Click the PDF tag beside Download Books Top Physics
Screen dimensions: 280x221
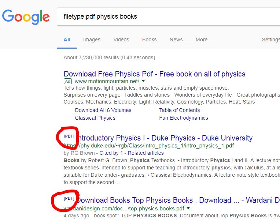69,199
